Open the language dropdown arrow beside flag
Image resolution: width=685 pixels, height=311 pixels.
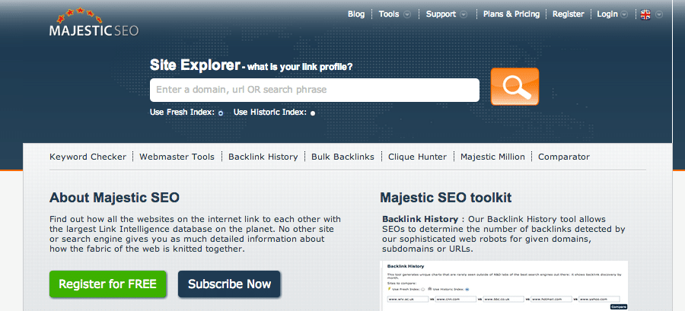659,14
